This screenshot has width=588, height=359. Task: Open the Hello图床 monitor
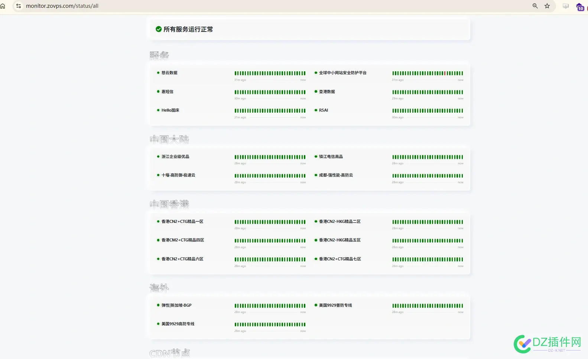click(170, 110)
